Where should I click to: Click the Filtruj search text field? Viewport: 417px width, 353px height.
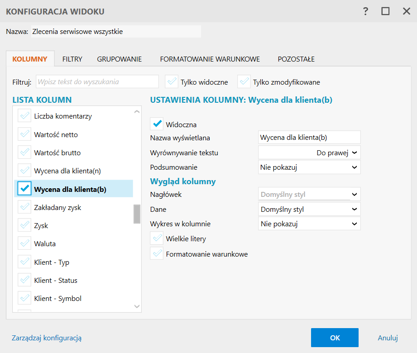pyautogui.click(x=97, y=82)
